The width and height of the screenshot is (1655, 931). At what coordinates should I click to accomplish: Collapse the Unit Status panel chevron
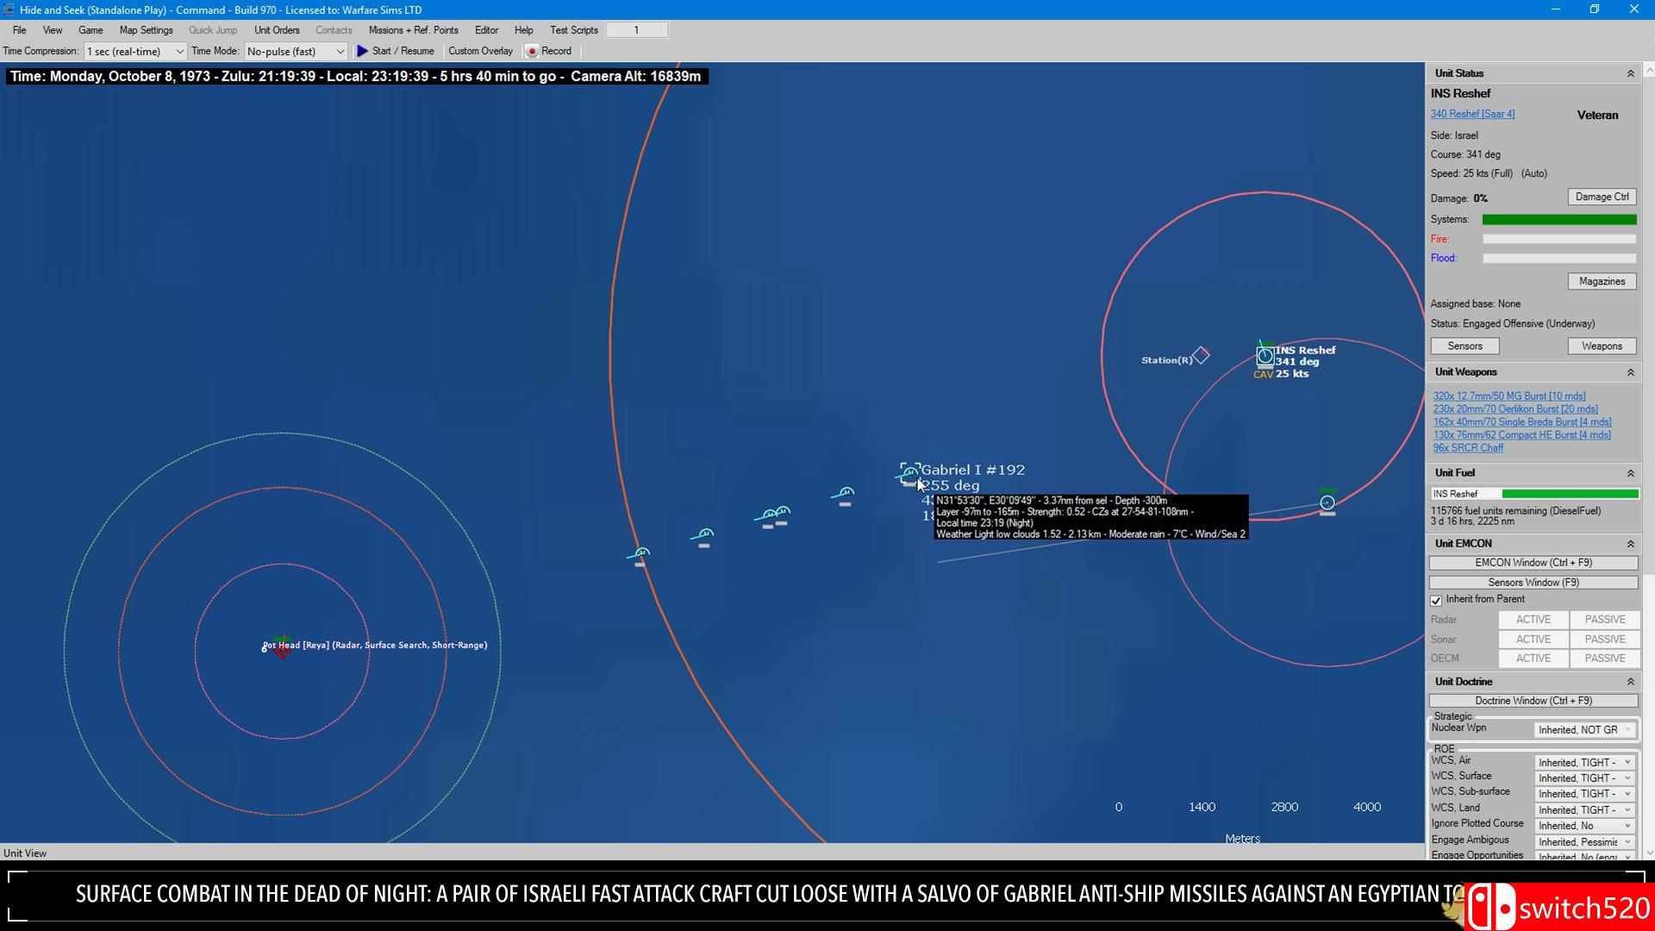(x=1630, y=74)
